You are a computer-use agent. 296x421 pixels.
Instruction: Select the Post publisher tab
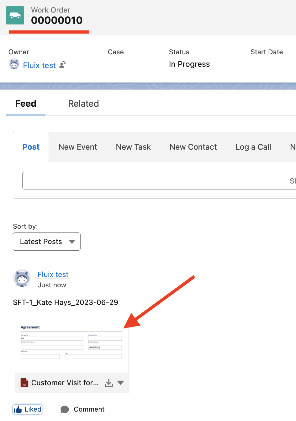pyautogui.click(x=31, y=147)
